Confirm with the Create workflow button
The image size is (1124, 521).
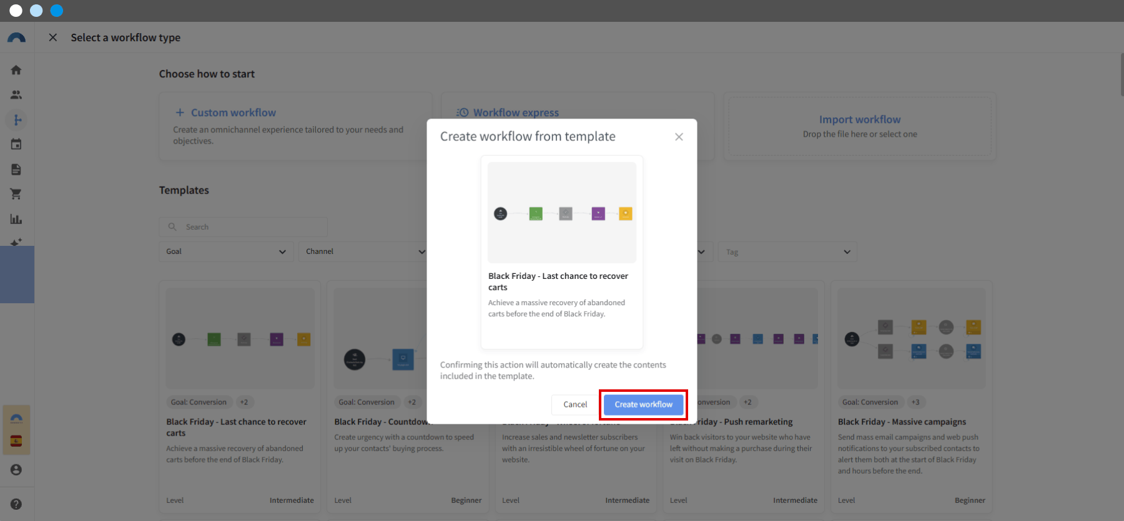tap(643, 404)
